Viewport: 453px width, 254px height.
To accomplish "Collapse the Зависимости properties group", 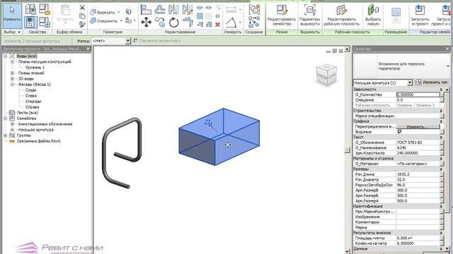I will click(x=441, y=90).
